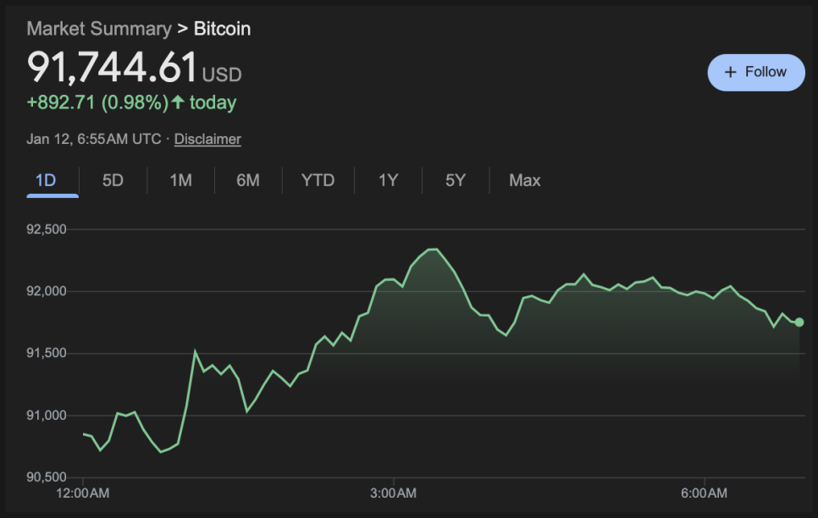Click the green up arrow beside today
818x518 pixels.
(x=178, y=102)
